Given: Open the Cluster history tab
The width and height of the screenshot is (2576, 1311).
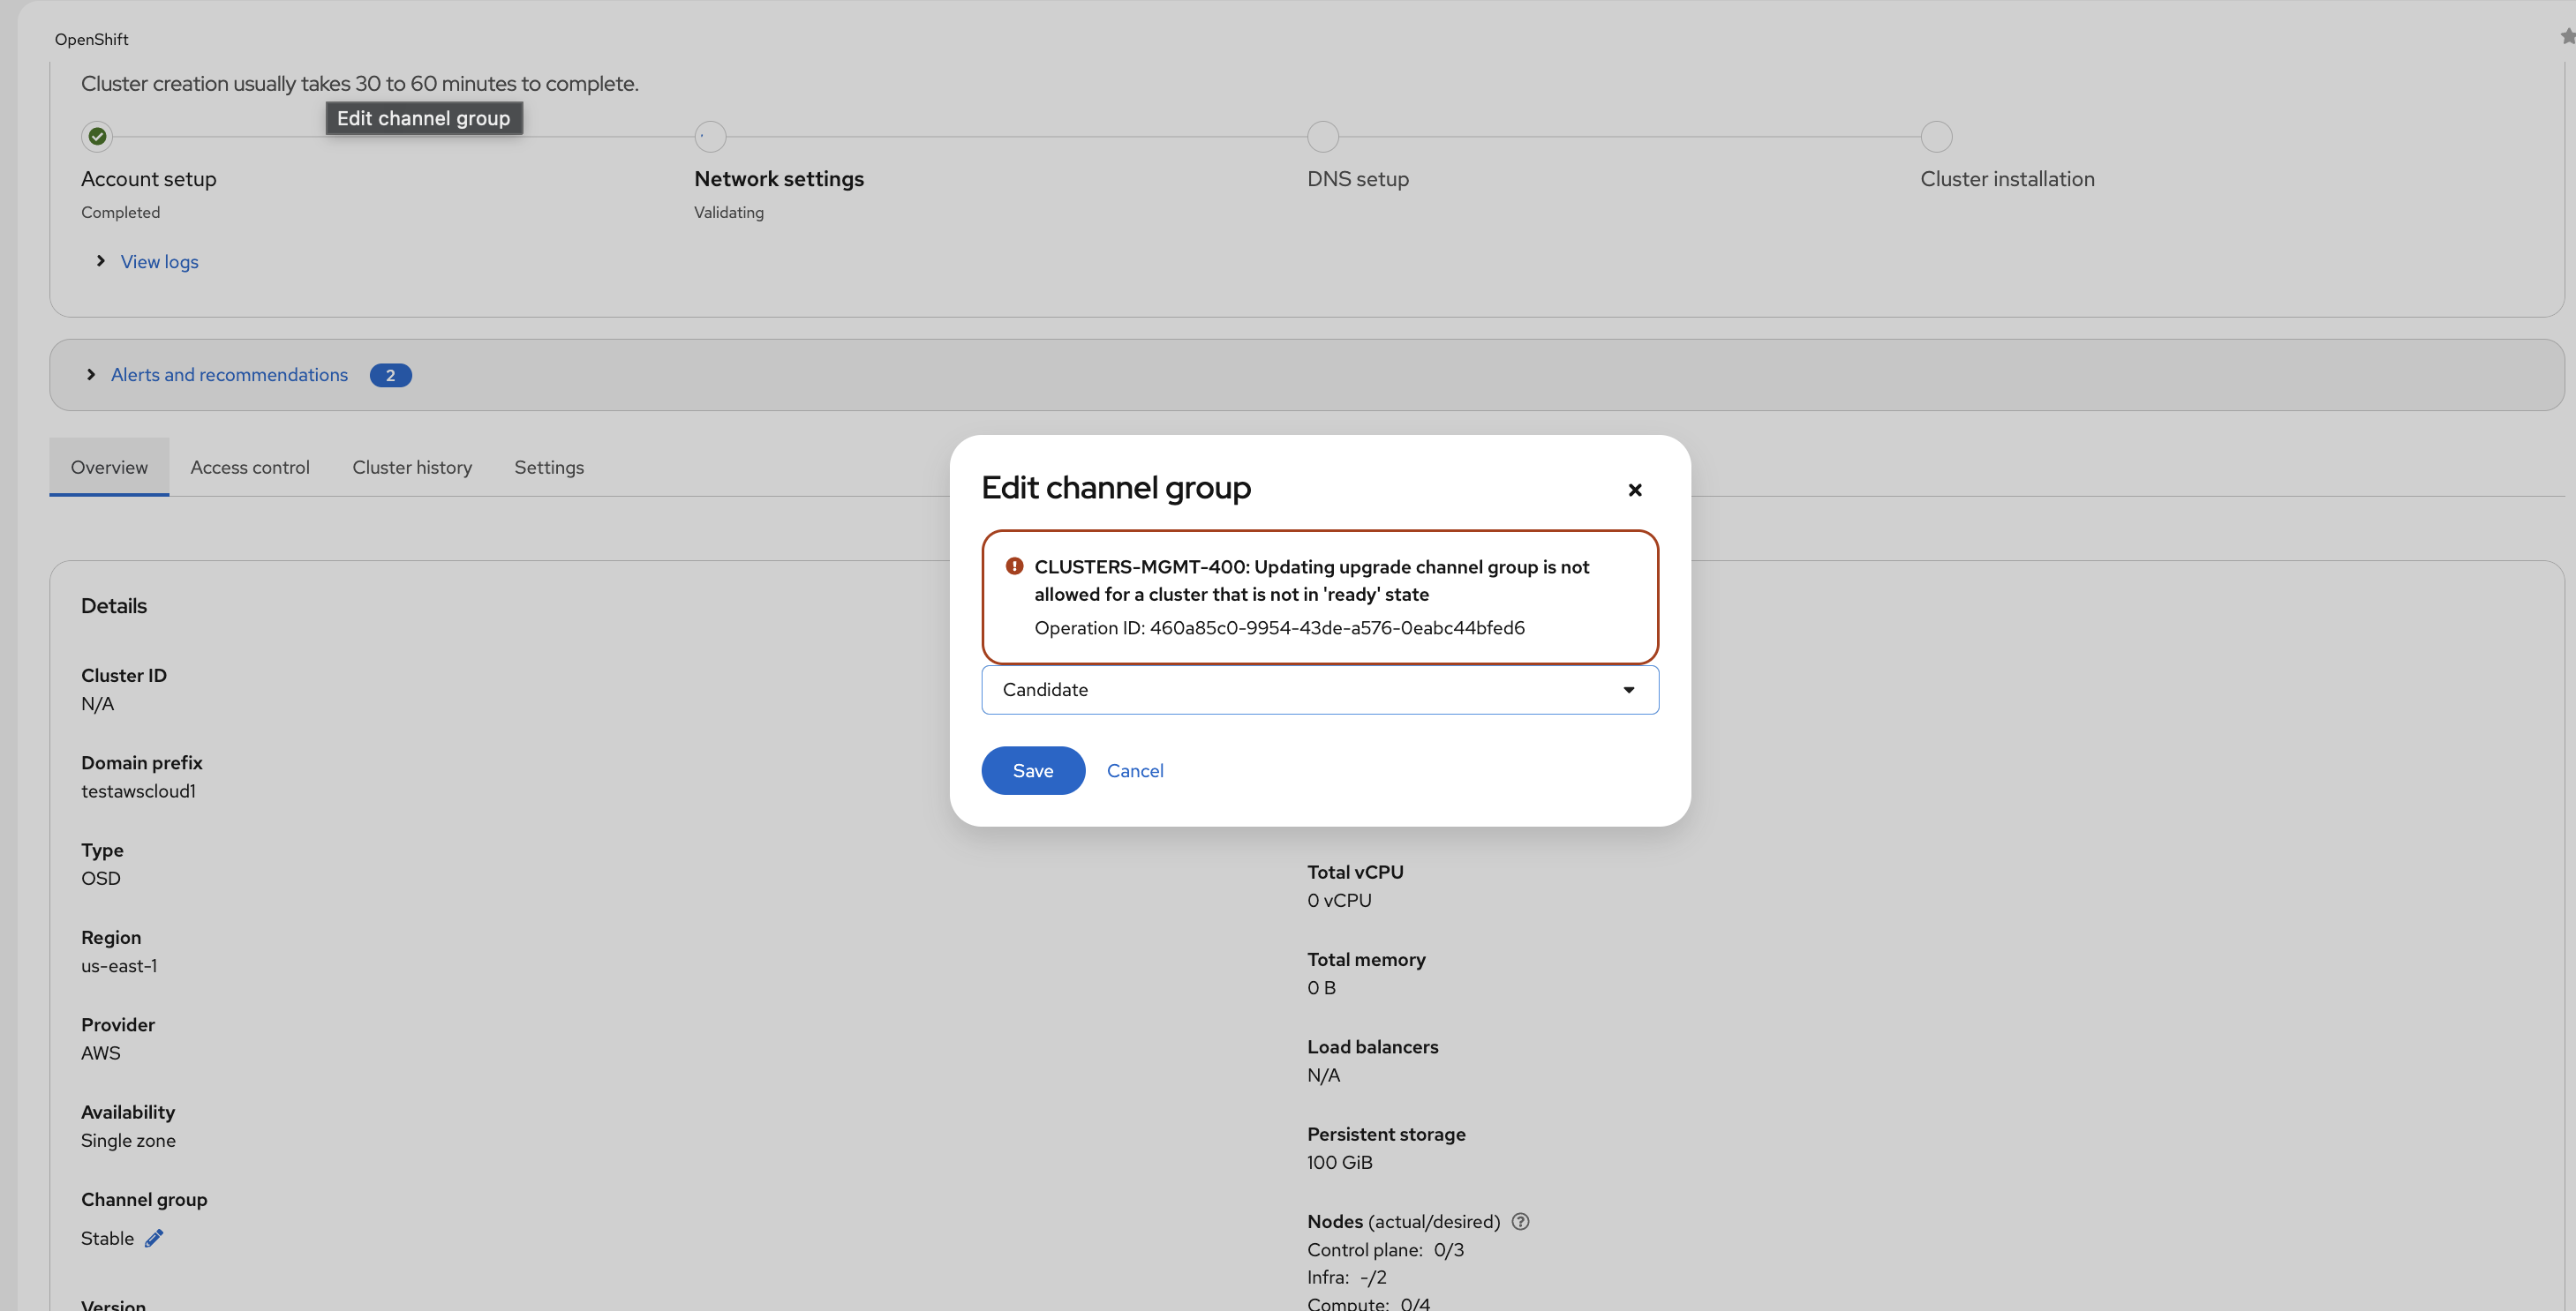Looking at the screenshot, I should click(412, 468).
